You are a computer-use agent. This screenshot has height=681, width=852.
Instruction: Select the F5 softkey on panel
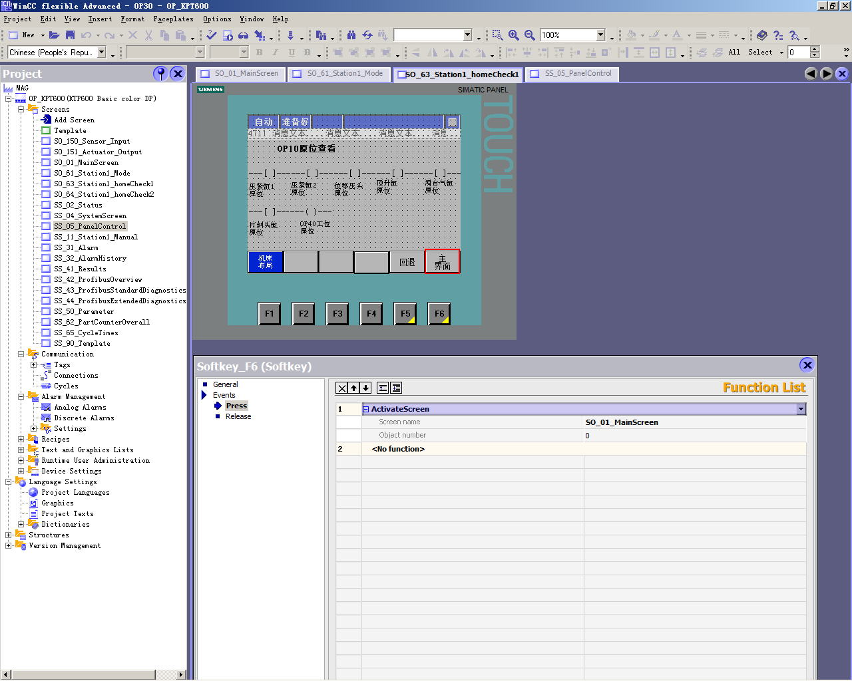pos(405,313)
